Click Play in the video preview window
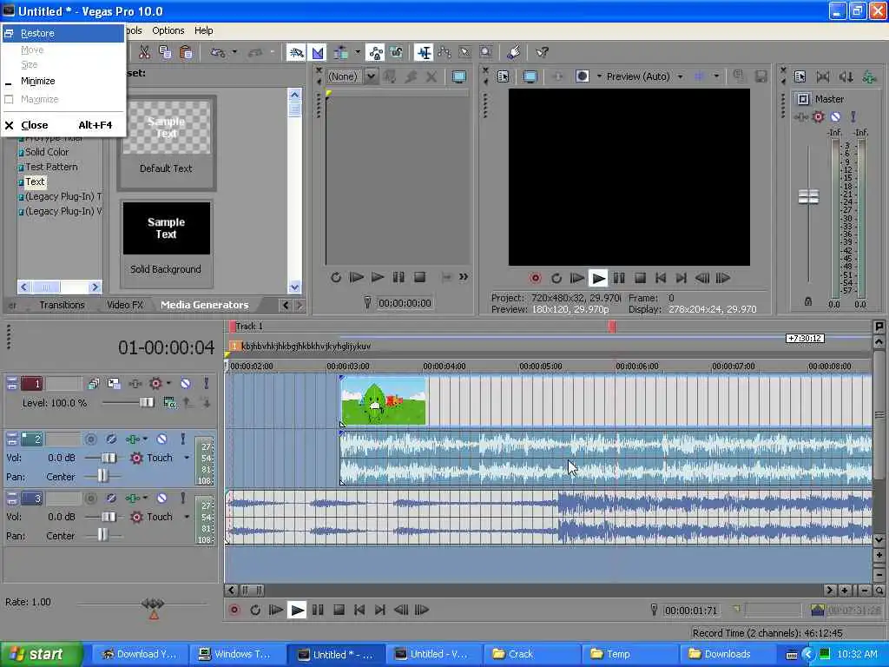The image size is (889, 667). tap(598, 278)
